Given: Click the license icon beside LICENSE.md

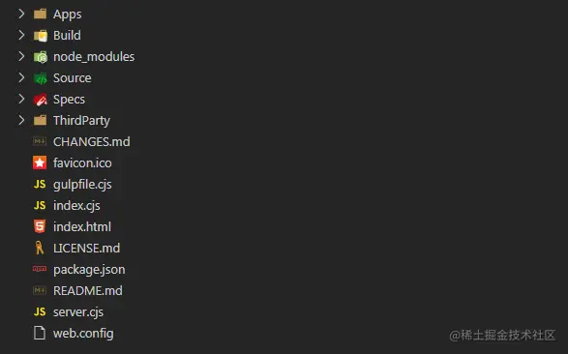Looking at the screenshot, I should coord(40,248).
